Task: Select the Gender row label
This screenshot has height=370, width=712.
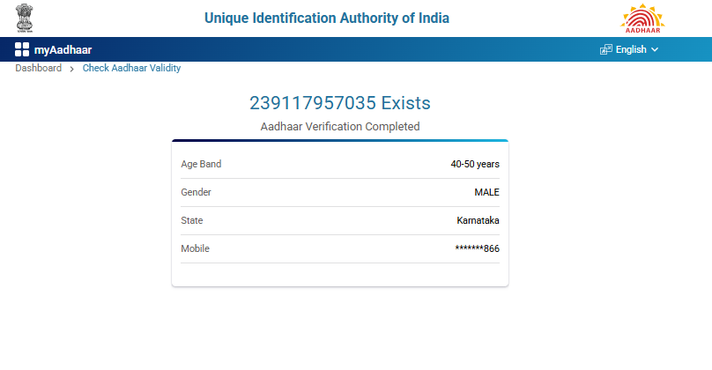Action: click(x=196, y=192)
